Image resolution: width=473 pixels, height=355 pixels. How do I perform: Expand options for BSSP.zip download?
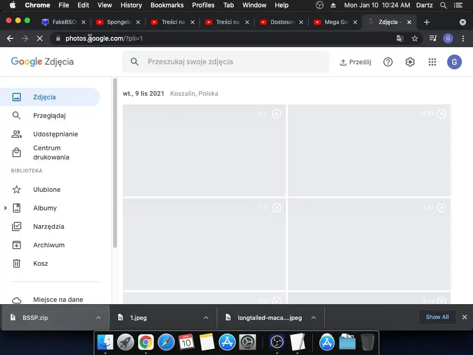[98, 318]
